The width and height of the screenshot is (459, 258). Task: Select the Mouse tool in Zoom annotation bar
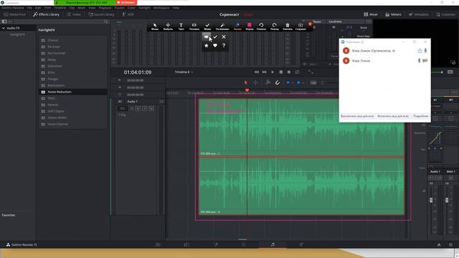tap(155, 27)
